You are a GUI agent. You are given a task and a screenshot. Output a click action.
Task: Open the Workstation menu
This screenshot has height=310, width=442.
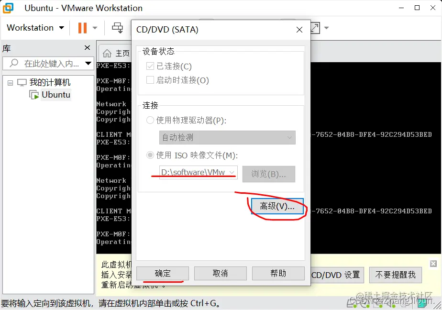35,28
